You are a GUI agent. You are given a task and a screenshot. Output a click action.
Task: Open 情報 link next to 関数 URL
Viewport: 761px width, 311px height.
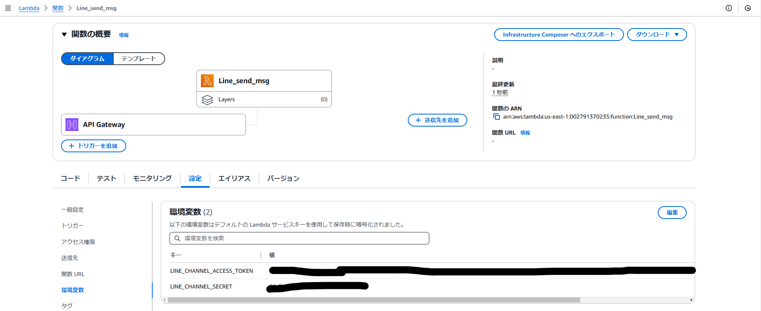pyautogui.click(x=525, y=133)
